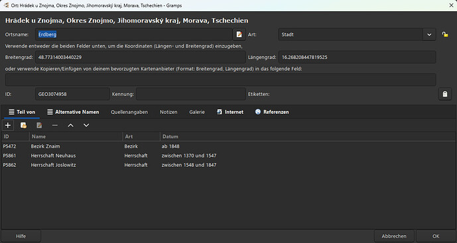Sort list by Datum column header
The height and width of the screenshot is (243, 457).
pyautogui.click(x=308, y=136)
